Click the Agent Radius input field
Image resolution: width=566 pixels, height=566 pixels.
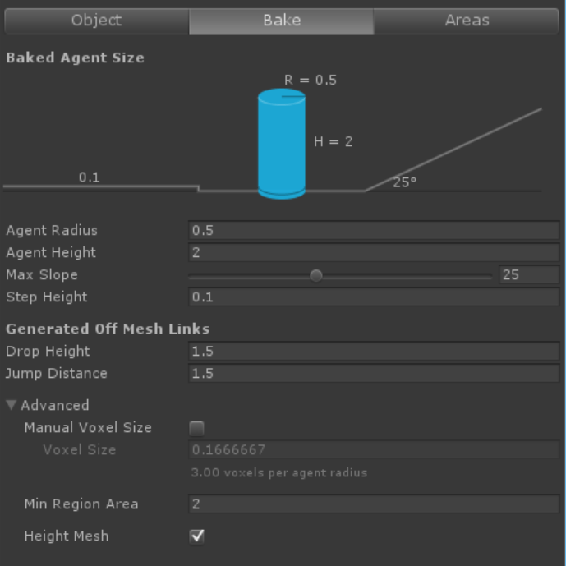click(x=374, y=231)
